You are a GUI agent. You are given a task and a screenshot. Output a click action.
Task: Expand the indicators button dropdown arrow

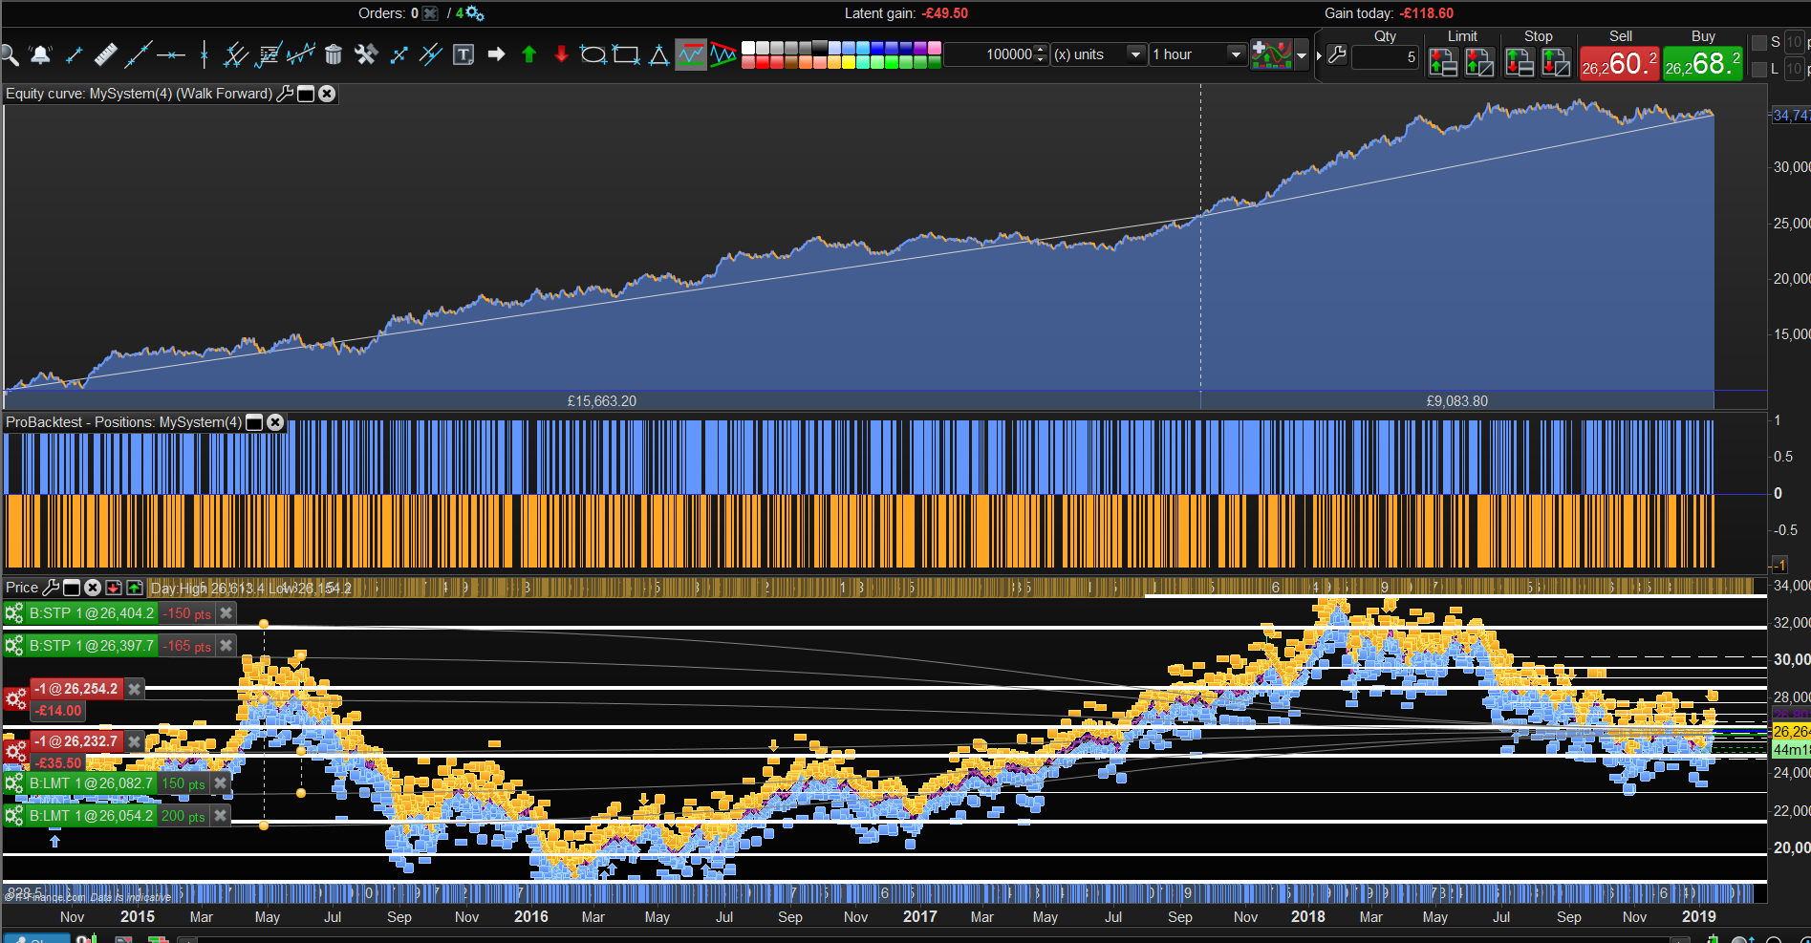pos(1302,55)
